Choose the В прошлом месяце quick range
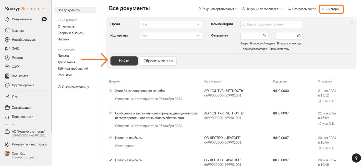 pyautogui.click(x=289, y=44)
